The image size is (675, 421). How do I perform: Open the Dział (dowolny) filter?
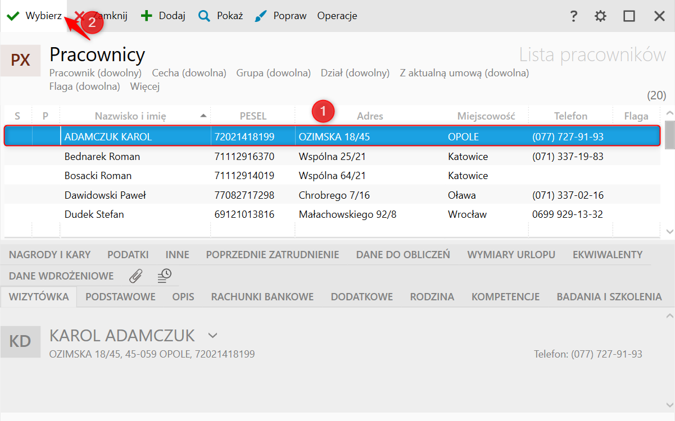click(355, 73)
